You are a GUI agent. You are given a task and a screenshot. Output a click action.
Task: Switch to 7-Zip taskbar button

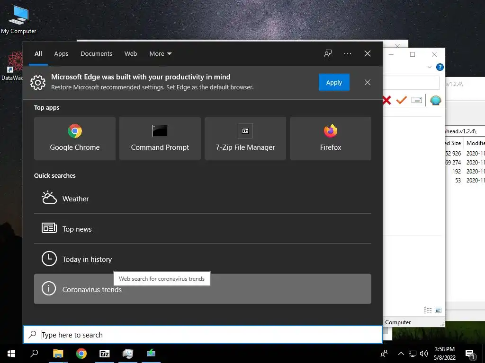point(105,354)
